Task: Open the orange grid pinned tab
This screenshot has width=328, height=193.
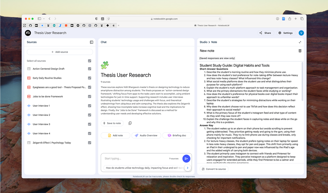Action: pyautogui.click(x=66, y=26)
